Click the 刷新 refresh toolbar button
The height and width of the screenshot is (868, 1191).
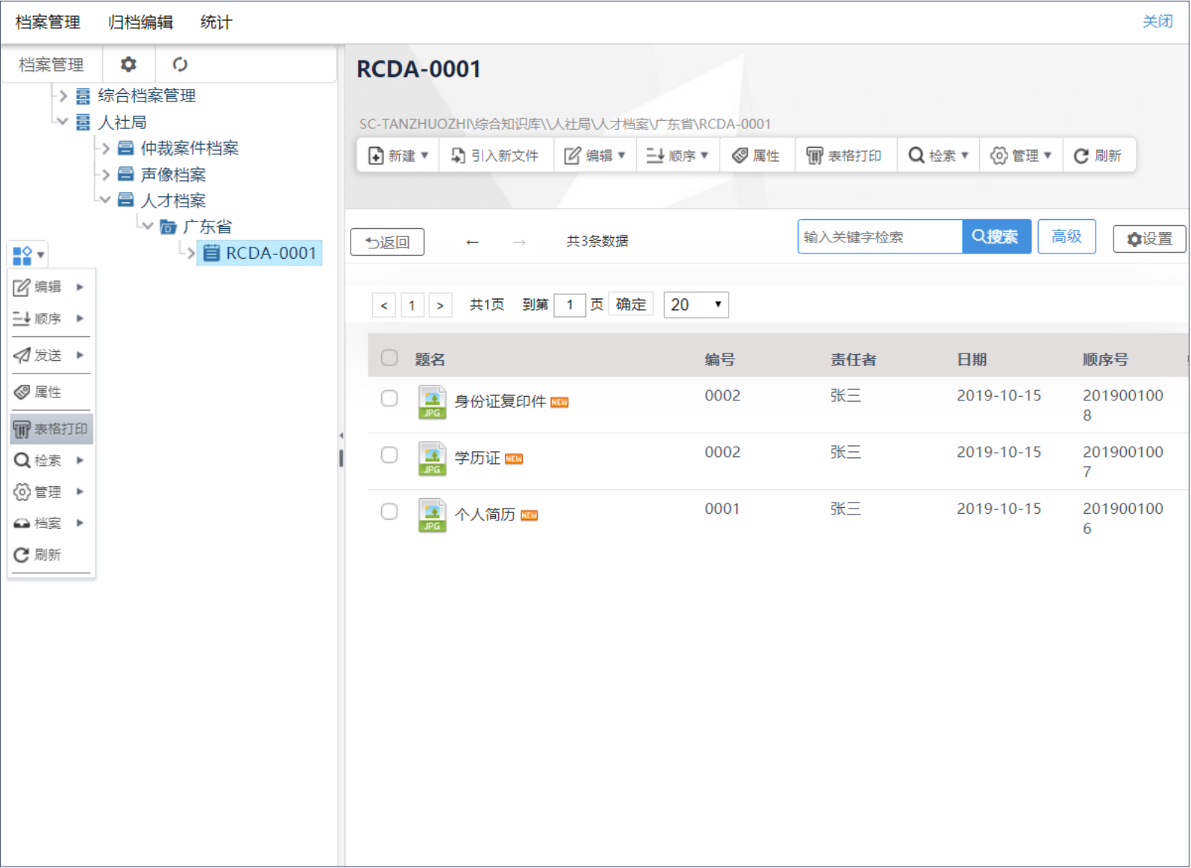tap(1098, 156)
